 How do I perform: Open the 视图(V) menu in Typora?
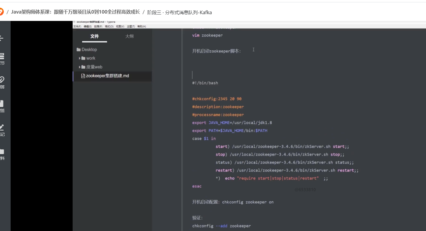[120, 27]
